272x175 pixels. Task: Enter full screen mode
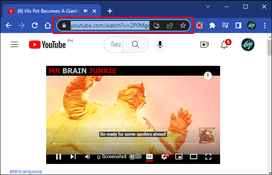click(x=208, y=157)
